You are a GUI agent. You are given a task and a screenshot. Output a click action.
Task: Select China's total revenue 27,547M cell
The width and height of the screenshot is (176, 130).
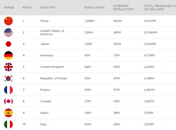coord(150,21)
